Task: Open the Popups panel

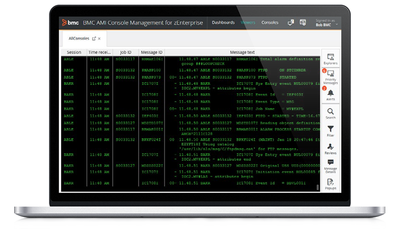Action: (330, 183)
